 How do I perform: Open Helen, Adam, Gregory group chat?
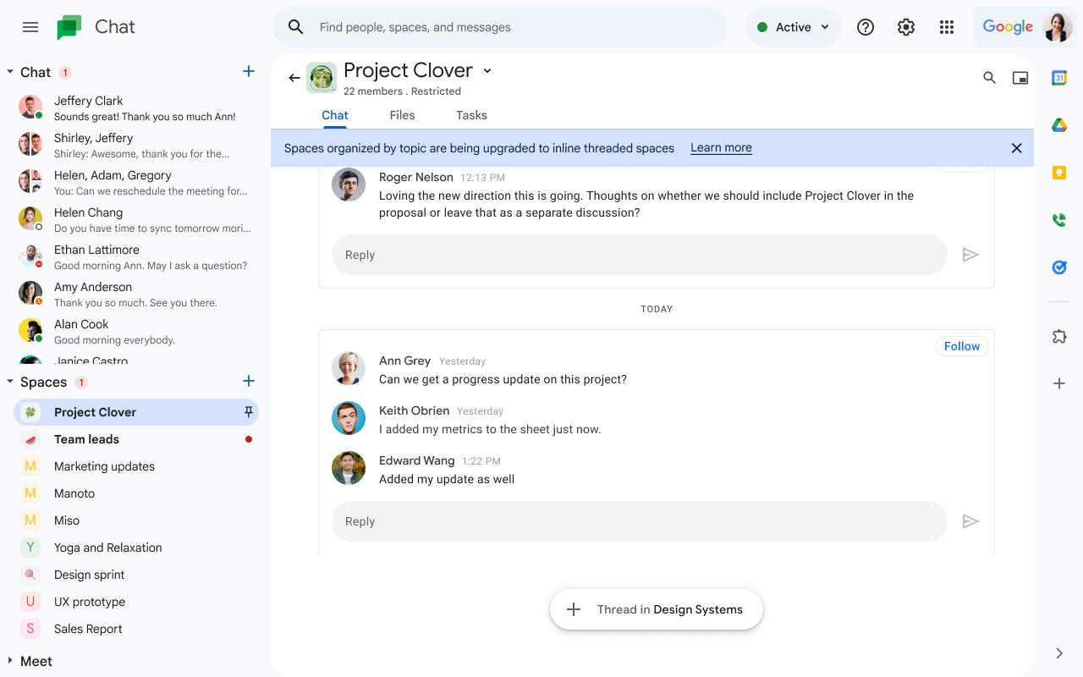(x=135, y=183)
